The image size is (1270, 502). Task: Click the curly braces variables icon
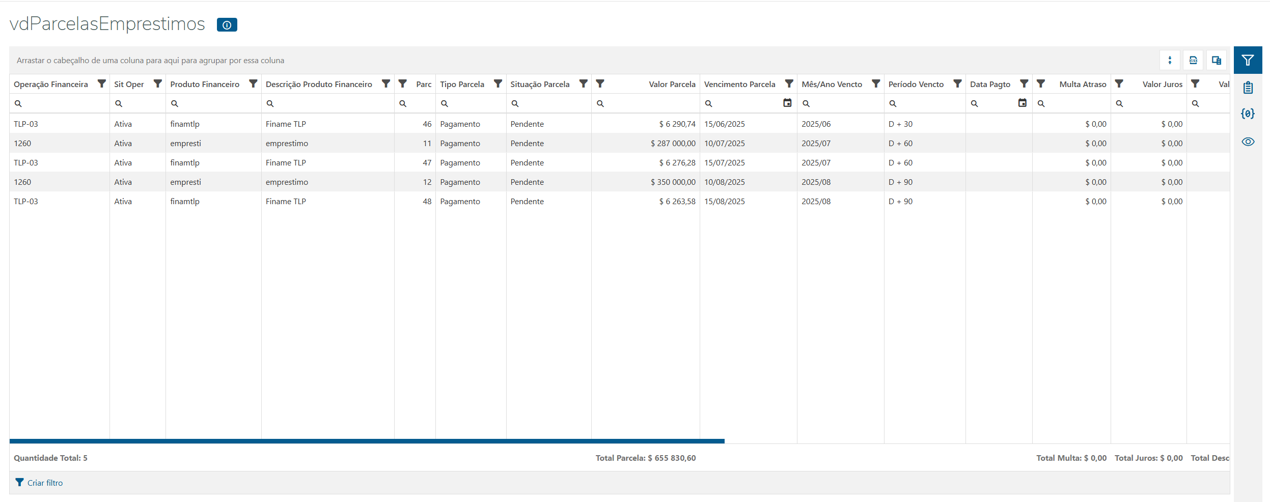tap(1248, 114)
